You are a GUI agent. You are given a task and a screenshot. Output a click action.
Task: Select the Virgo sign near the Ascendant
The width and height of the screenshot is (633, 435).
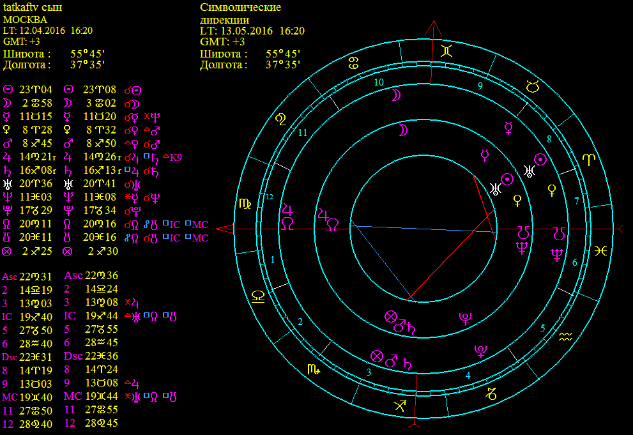[x=245, y=203]
